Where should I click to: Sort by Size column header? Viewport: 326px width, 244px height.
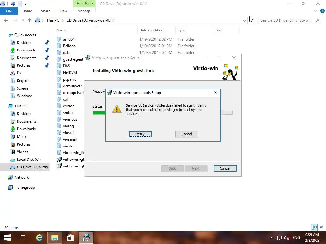coord(219,30)
